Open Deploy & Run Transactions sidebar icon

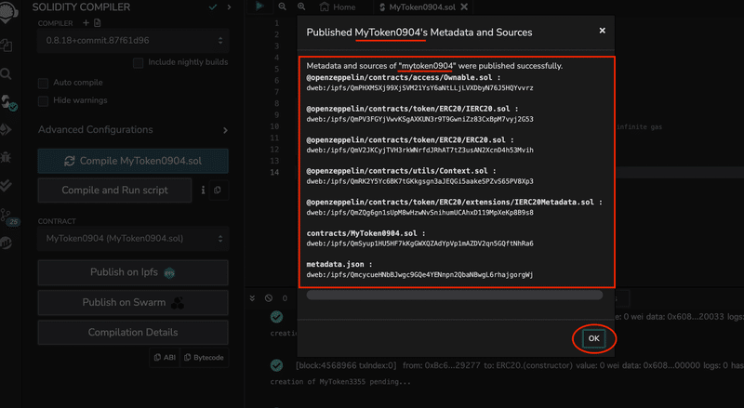pyautogui.click(x=7, y=129)
